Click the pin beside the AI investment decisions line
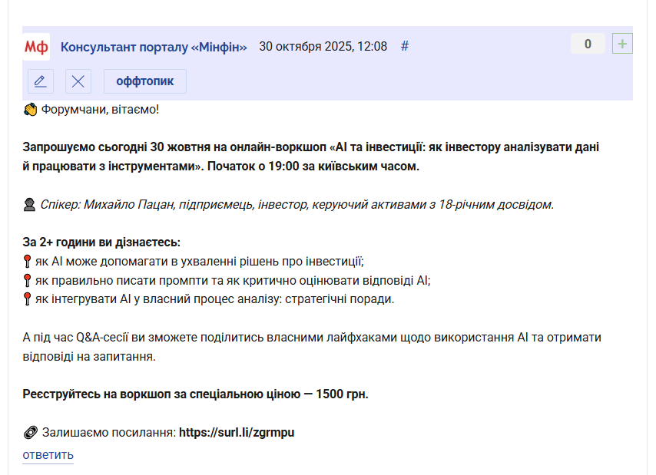656x475 pixels. (28, 262)
